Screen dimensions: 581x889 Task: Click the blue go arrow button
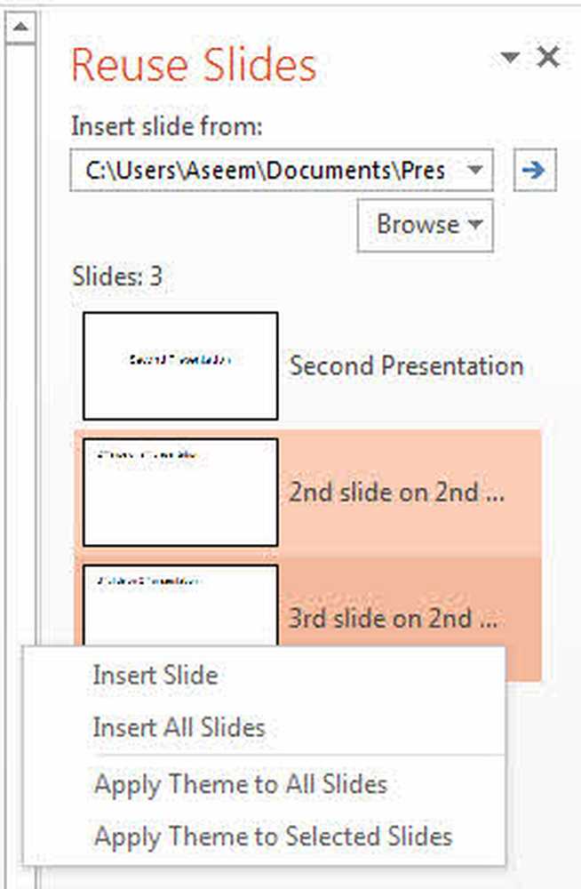point(535,170)
